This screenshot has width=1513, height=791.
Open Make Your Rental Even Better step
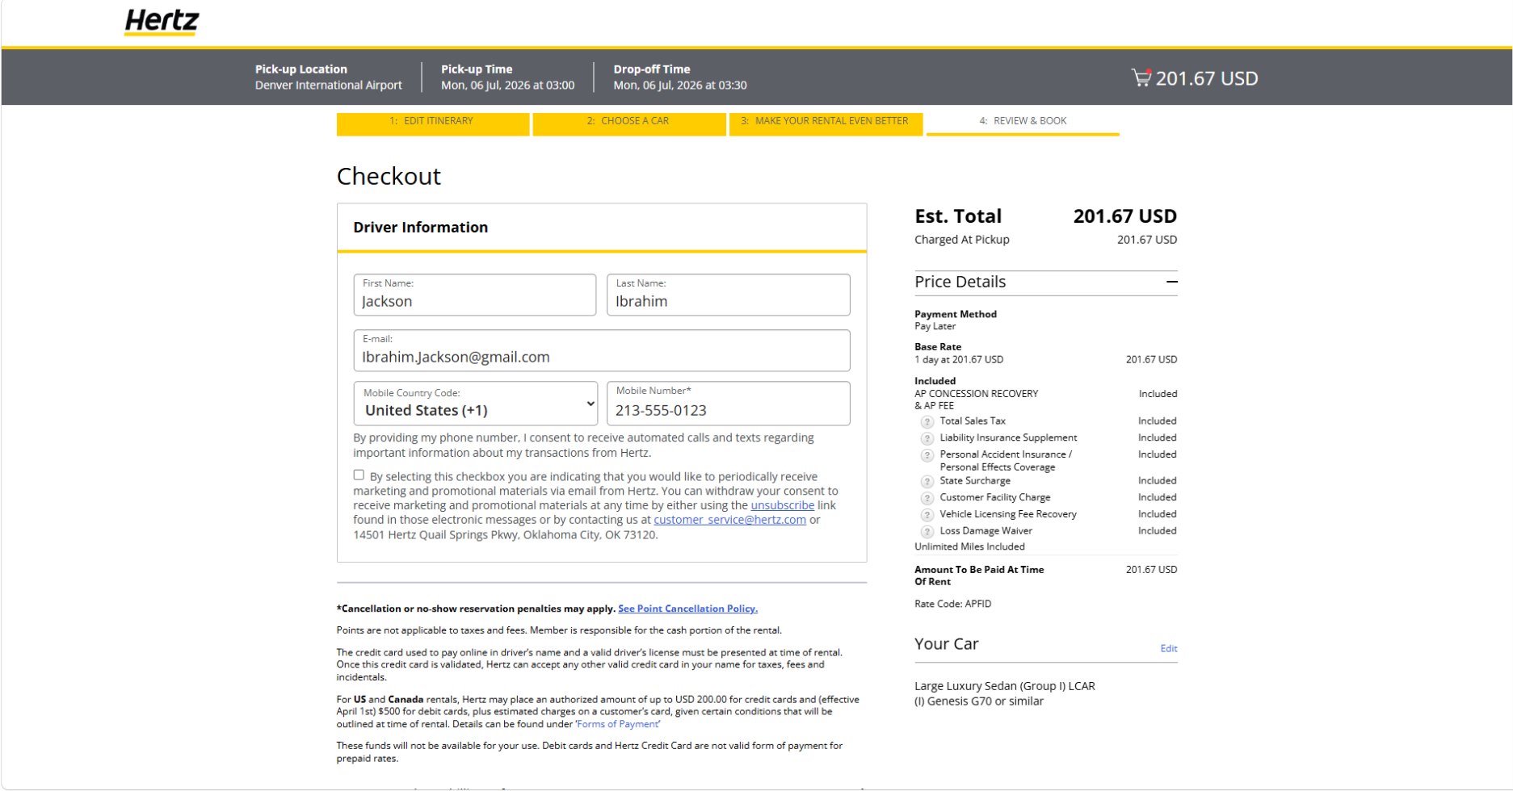point(826,123)
